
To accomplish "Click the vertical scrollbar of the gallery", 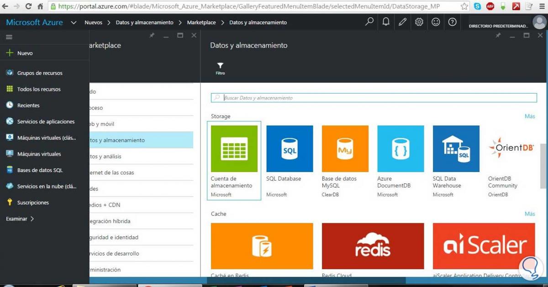I will 543,166.
